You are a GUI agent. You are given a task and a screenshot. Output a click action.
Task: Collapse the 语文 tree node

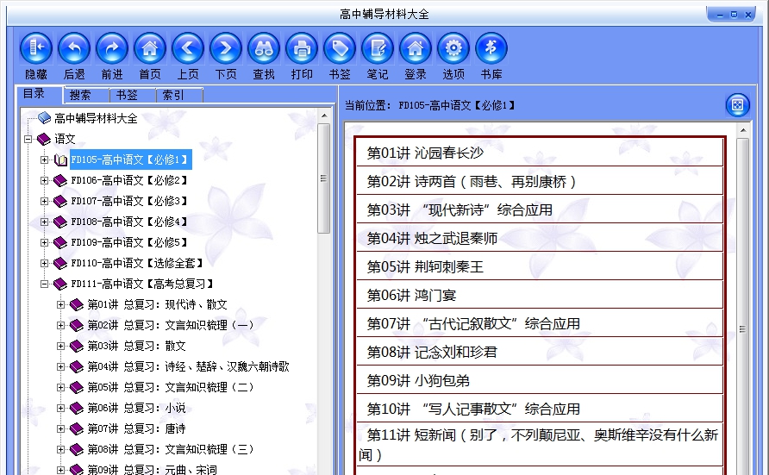coord(28,139)
